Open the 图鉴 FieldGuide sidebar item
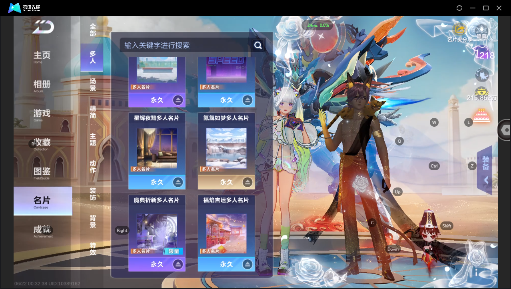511x289 pixels. click(x=42, y=173)
